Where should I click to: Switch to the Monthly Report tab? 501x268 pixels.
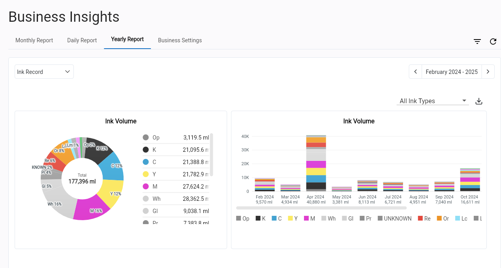(34, 40)
